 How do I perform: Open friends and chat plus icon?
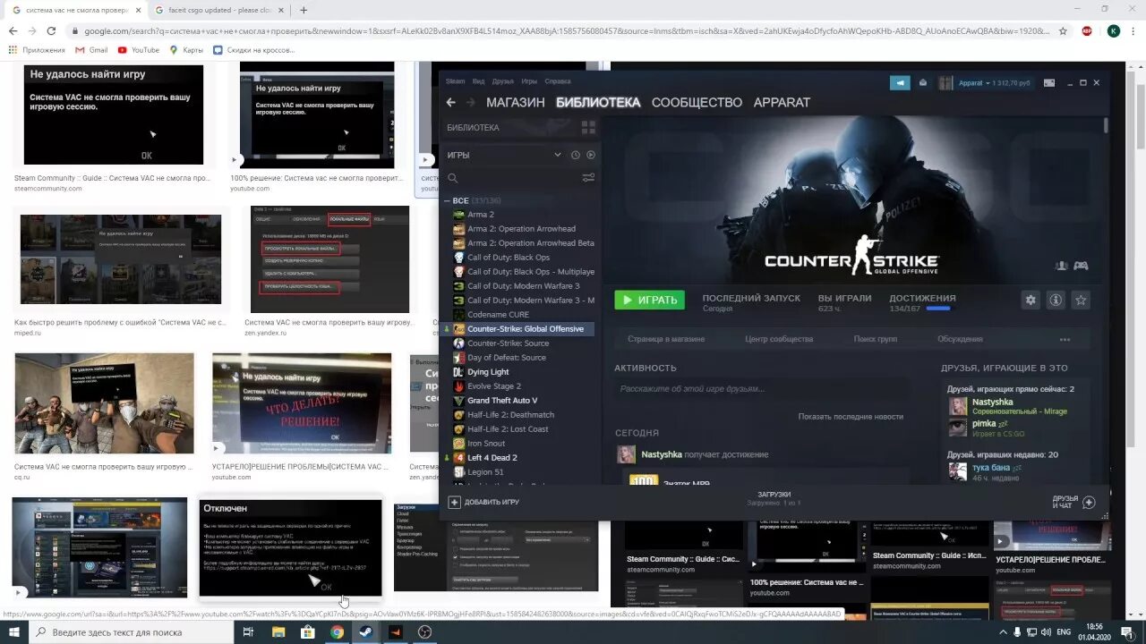1089,502
